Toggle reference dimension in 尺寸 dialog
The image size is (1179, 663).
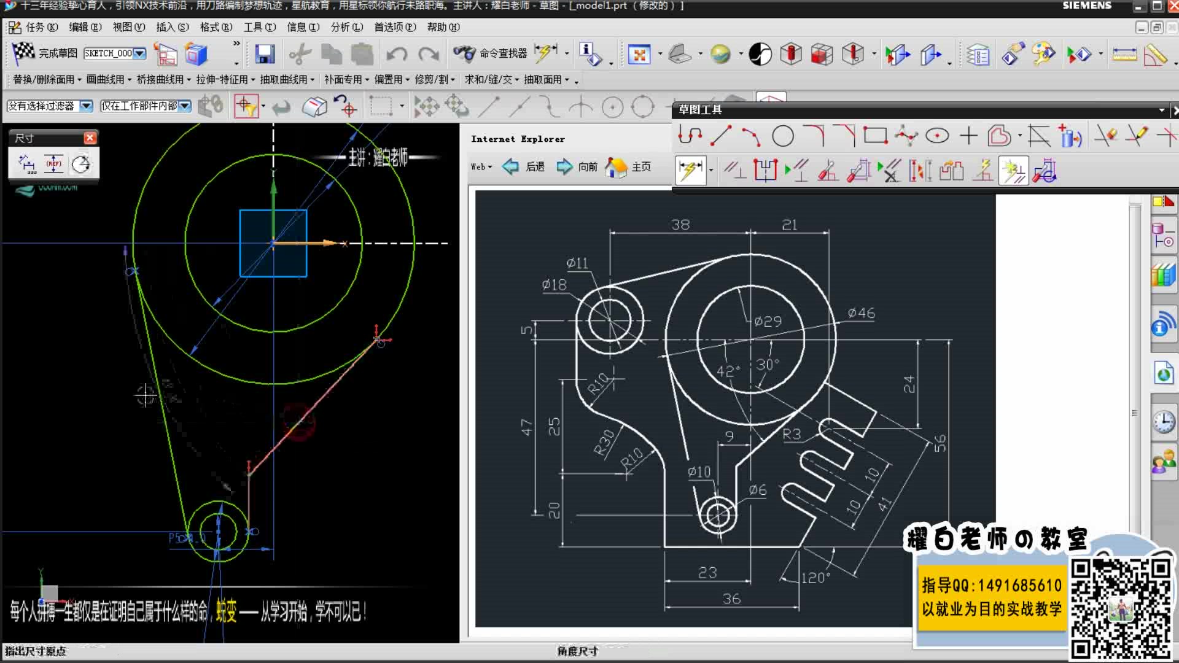(54, 164)
